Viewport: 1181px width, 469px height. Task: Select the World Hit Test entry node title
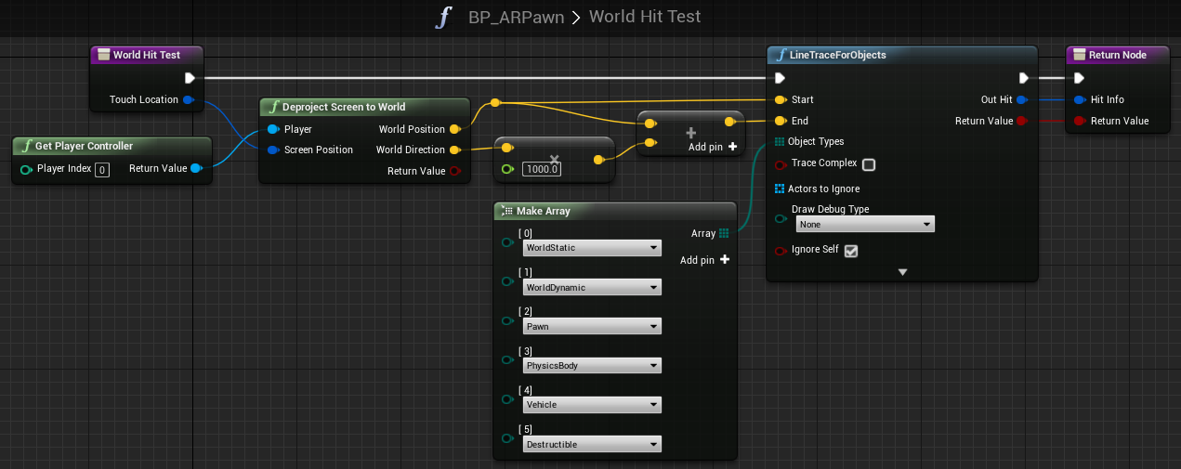pos(146,55)
